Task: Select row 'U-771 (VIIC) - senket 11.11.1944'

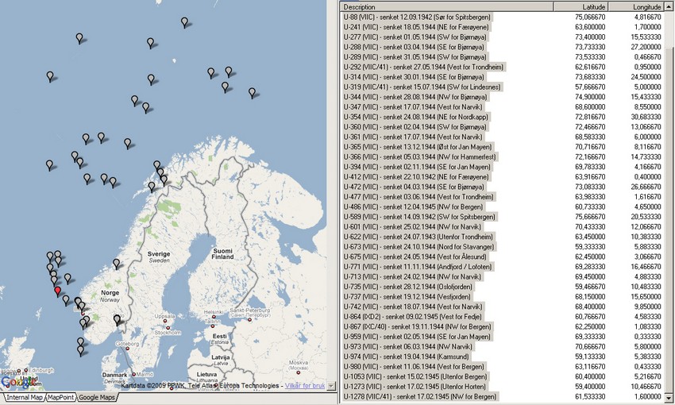Action: coord(503,266)
